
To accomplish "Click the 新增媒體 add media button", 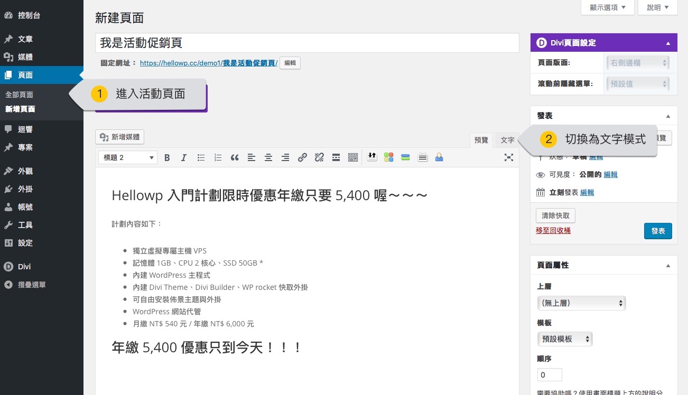I will pos(120,137).
